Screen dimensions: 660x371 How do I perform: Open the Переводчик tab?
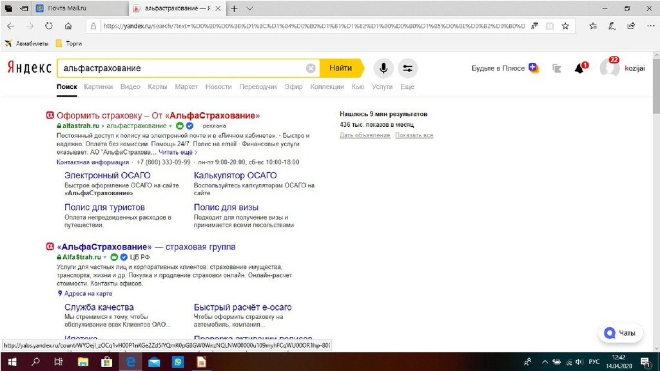(x=258, y=87)
